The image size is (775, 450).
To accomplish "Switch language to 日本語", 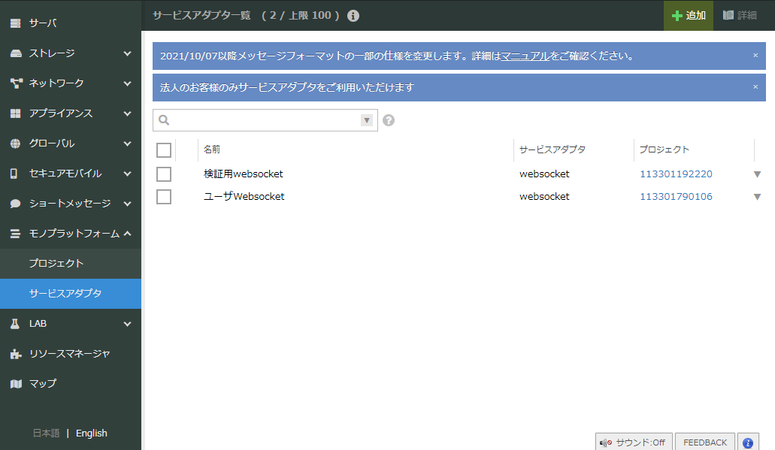I will tap(46, 433).
